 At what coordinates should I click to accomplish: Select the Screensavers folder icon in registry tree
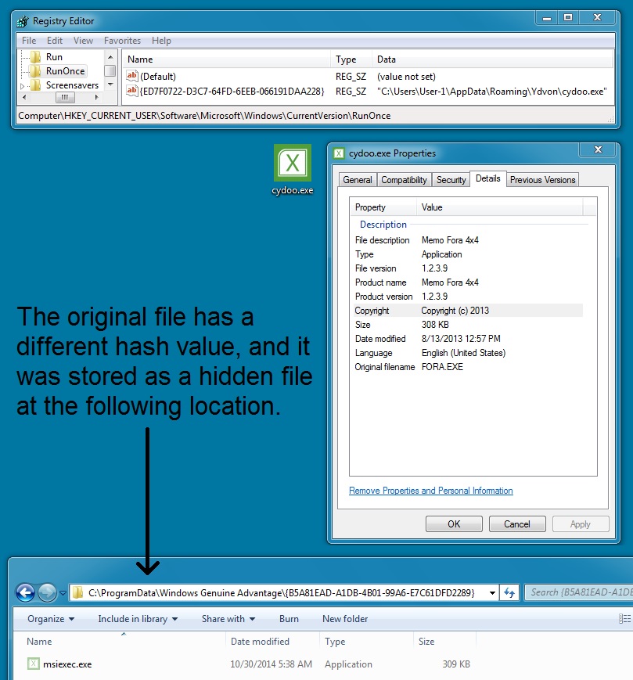[35, 85]
